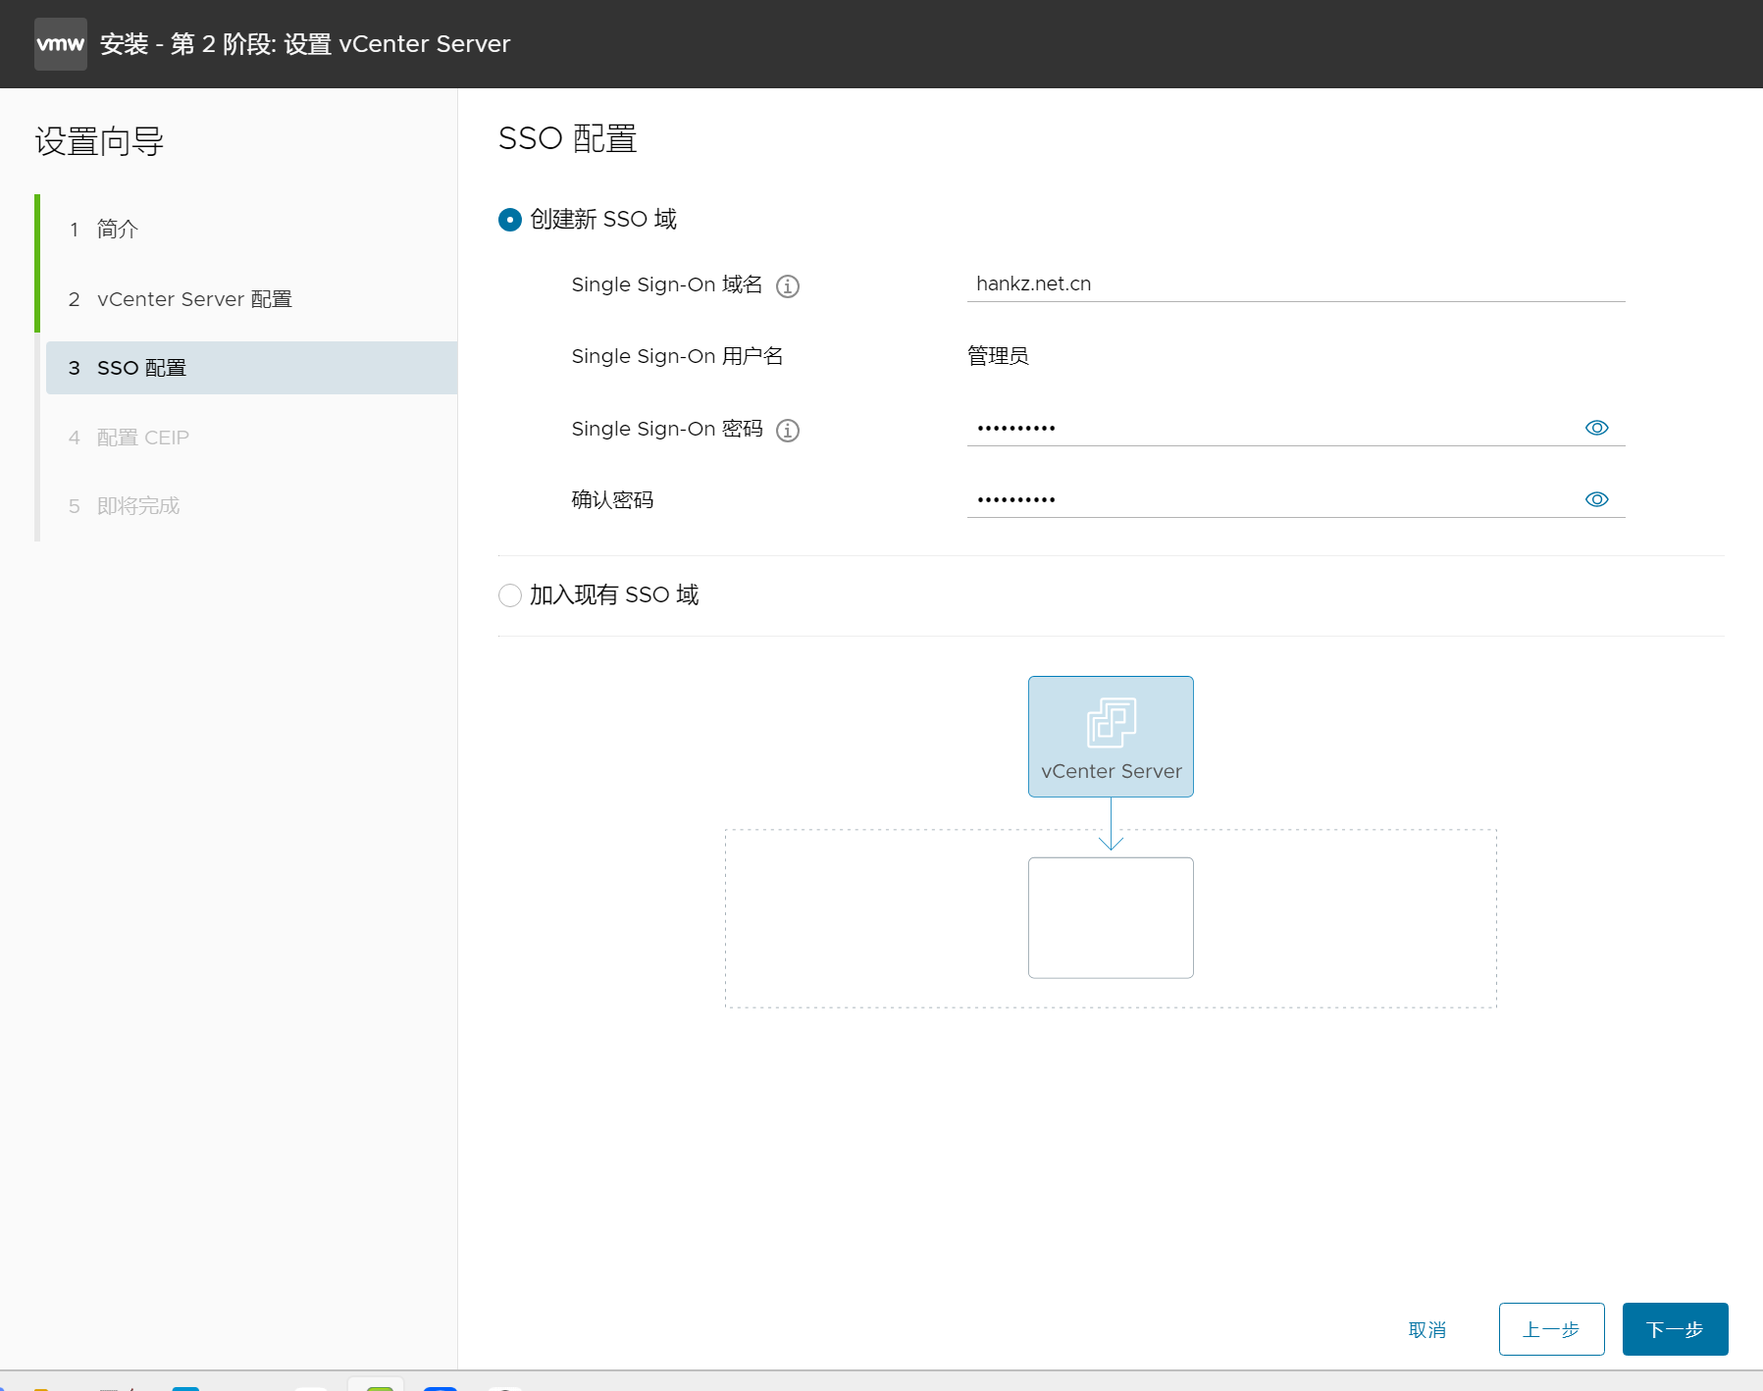
Task: Click the 管理员 username text
Action: click(998, 356)
